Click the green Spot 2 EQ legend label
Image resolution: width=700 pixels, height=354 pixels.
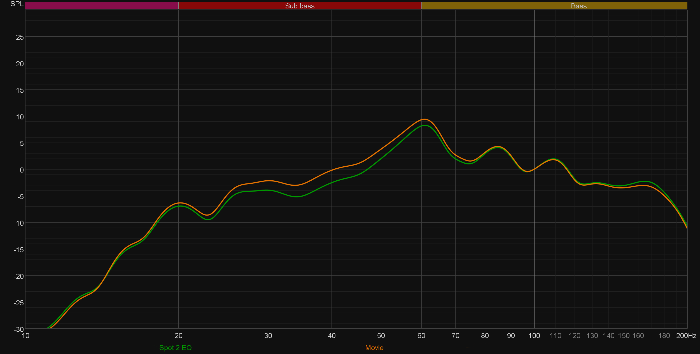coord(175,348)
